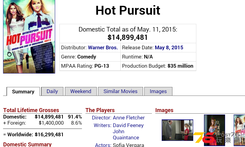
Task: Open the Hot Pursuit movie poster
Action: tap(29, 36)
